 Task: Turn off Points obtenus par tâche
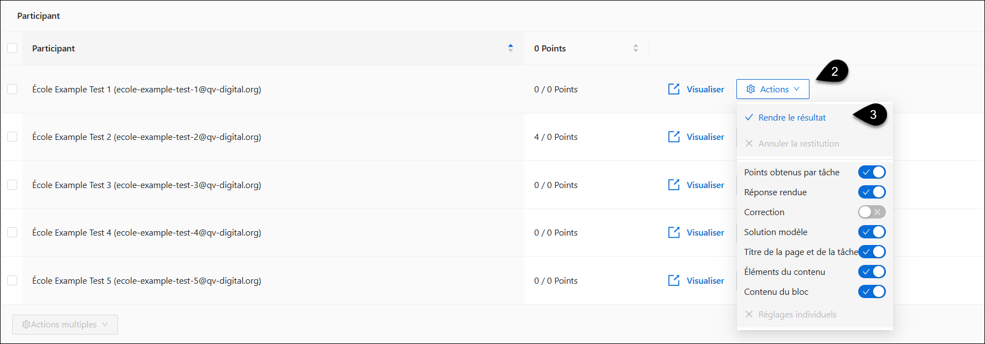tap(871, 172)
